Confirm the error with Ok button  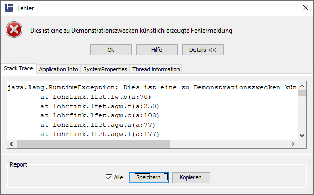tap(111, 50)
